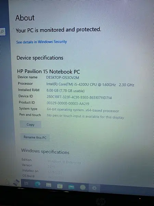Click the HP Pavilion 15 Notebook PC heading
Viewport: 154px width, 206px height.
coord(49,71)
